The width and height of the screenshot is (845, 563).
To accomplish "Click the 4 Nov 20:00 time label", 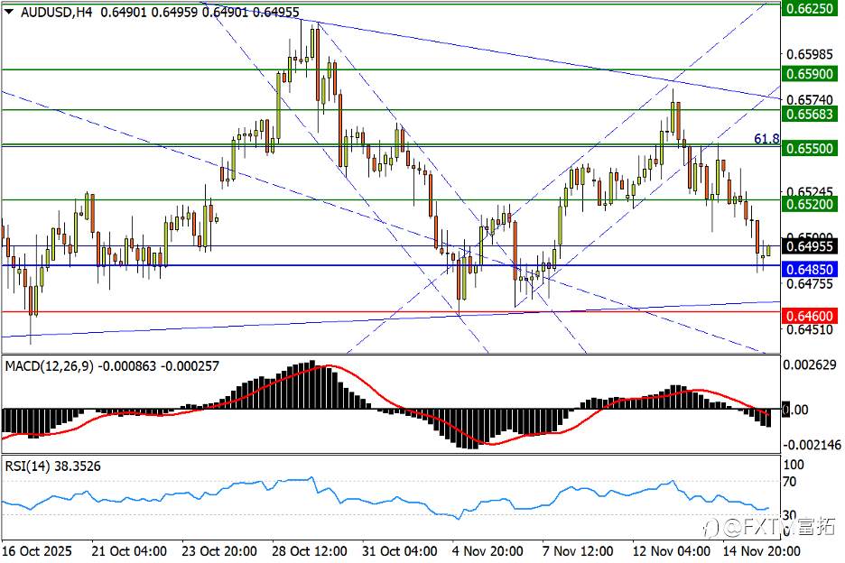I will coord(487,551).
